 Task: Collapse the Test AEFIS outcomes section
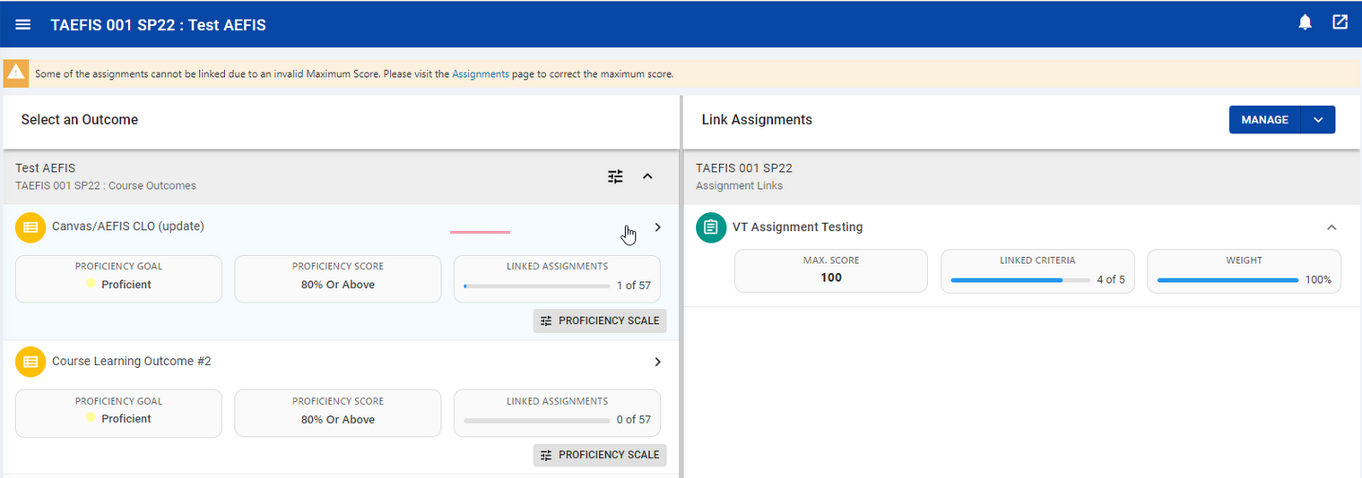[647, 176]
